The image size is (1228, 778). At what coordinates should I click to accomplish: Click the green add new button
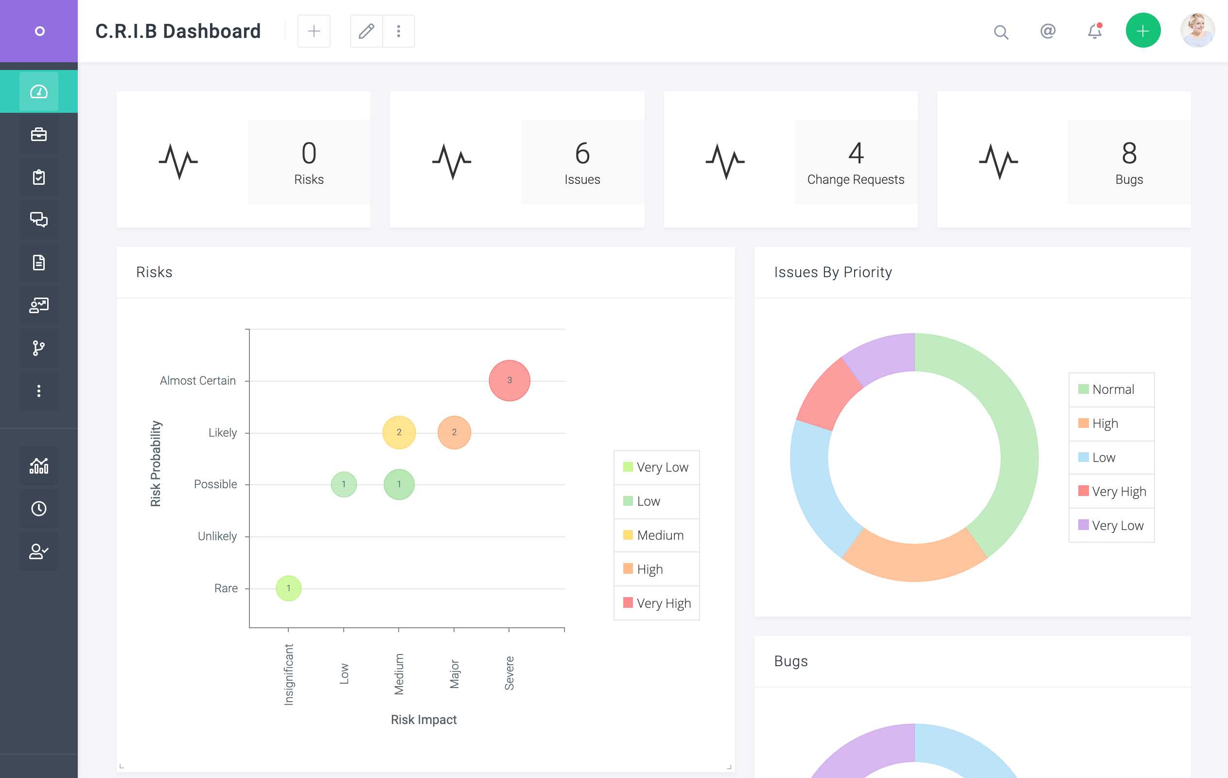pos(1143,31)
